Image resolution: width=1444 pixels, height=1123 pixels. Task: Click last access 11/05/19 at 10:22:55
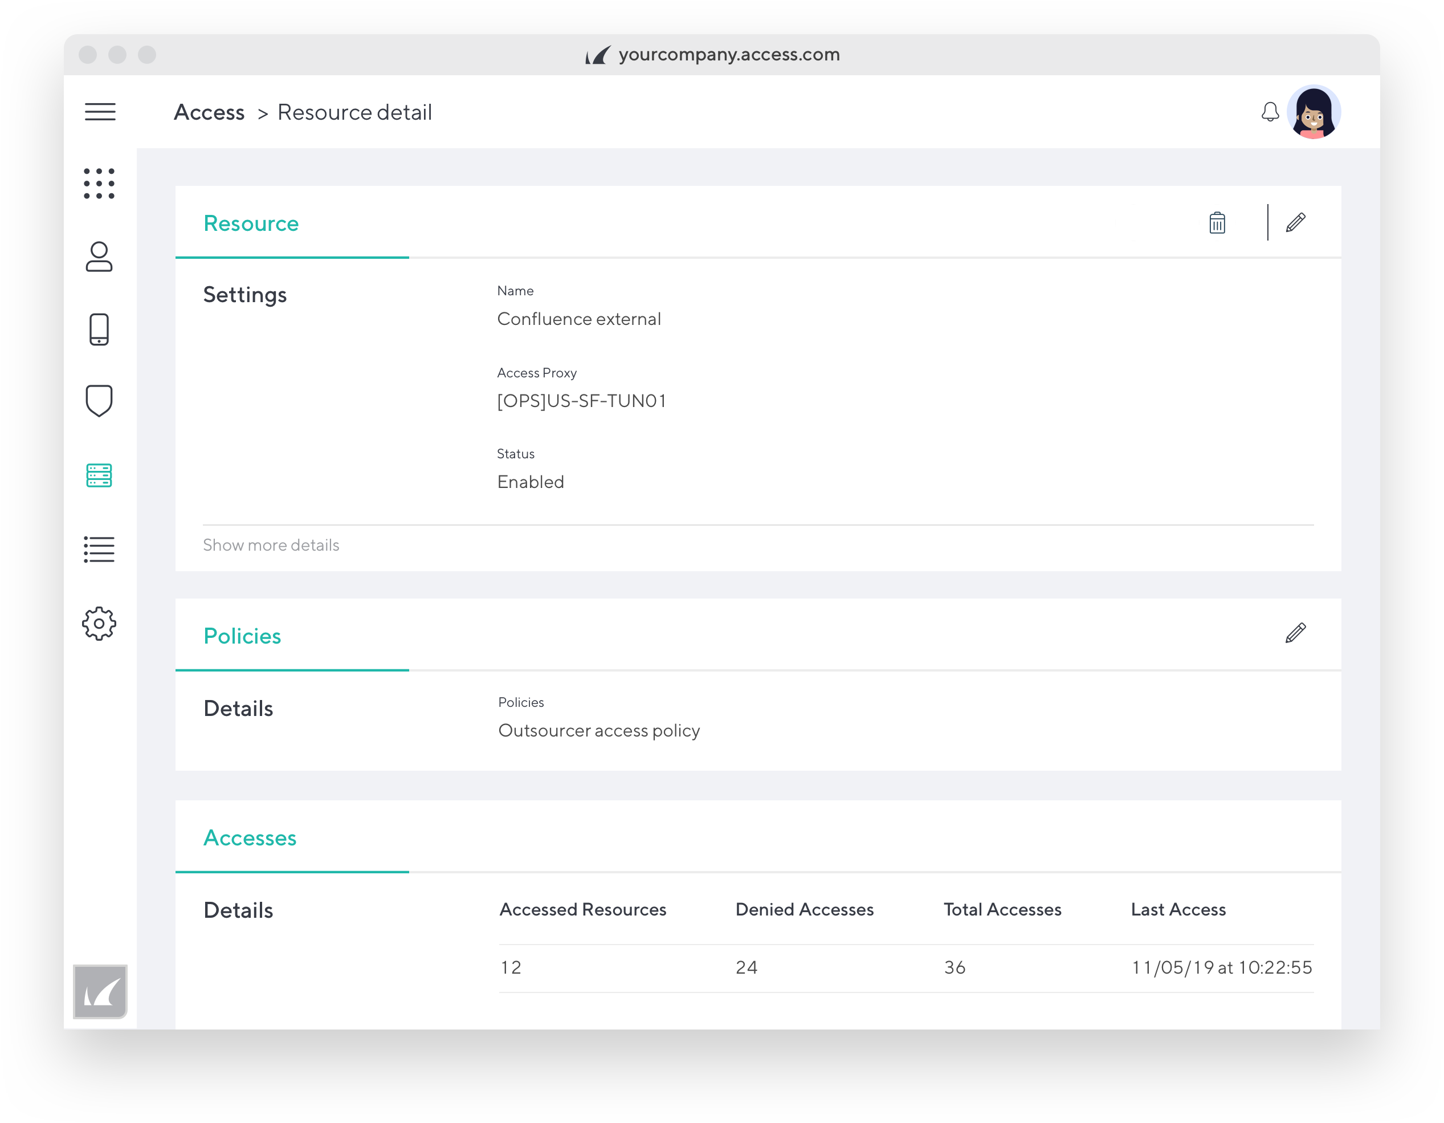pos(1222,967)
